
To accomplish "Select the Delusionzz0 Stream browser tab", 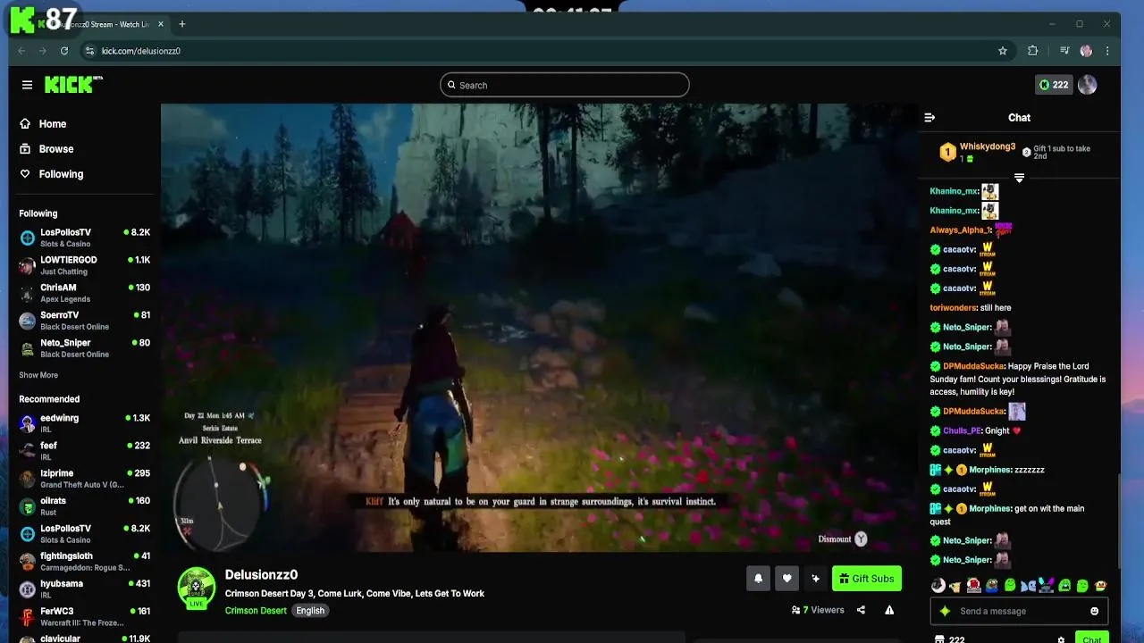I will coord(100,24).
